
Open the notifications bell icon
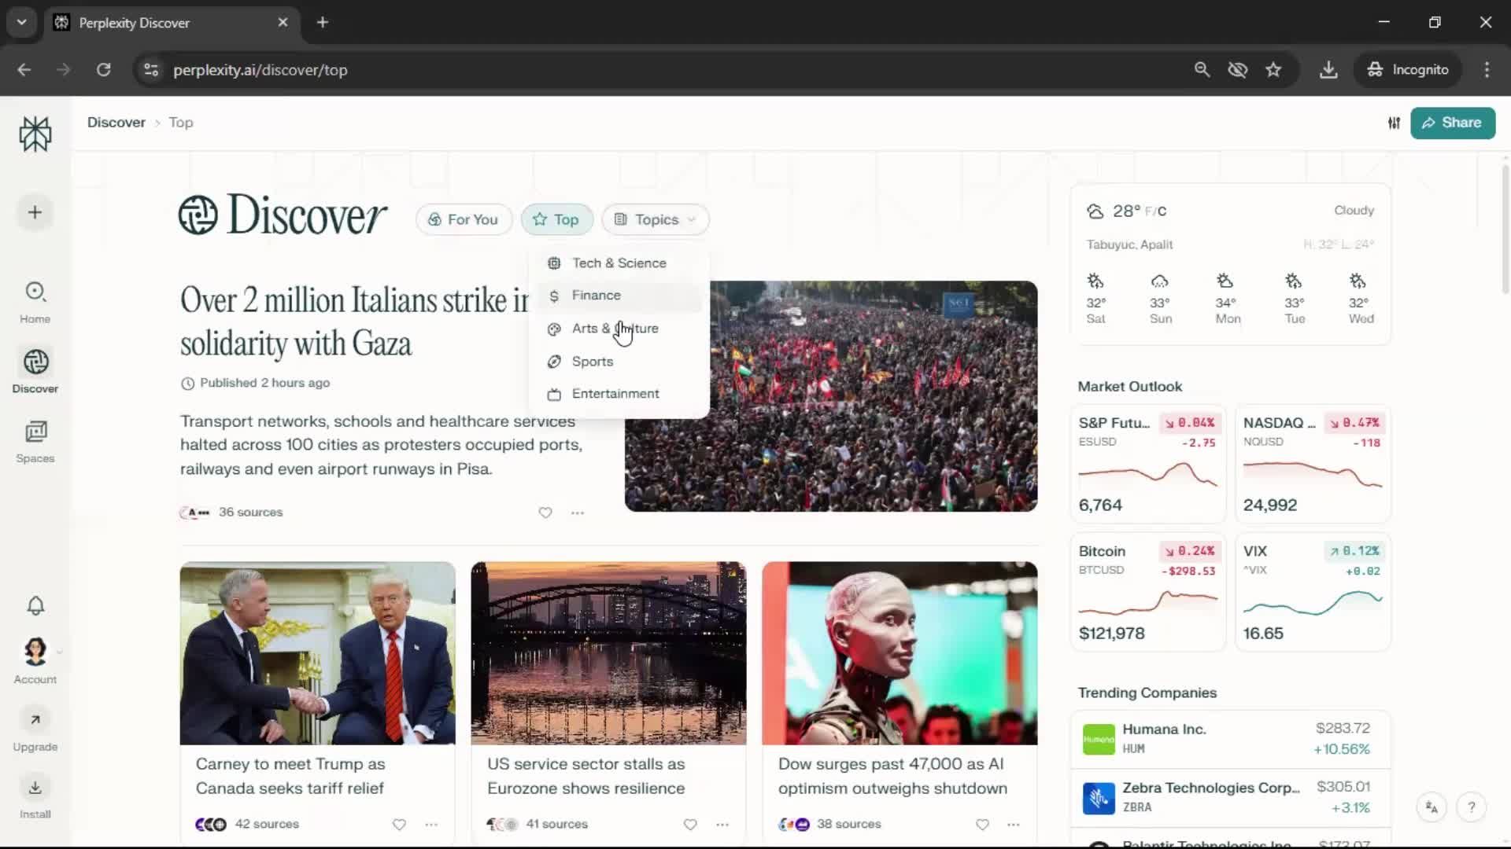35,605
